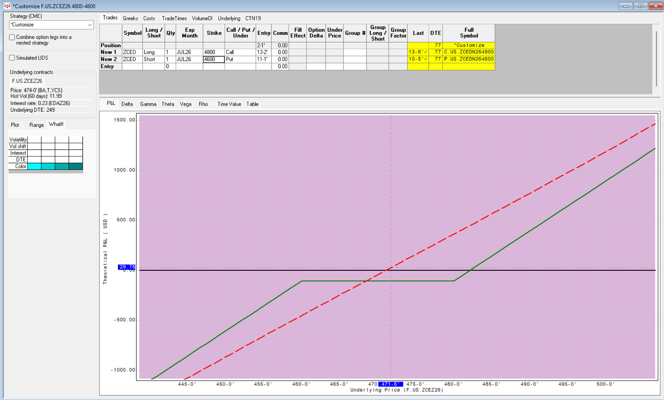Click the trades table vertical scrollbar
Screen dimensions: 664x400
pos(656,59)
